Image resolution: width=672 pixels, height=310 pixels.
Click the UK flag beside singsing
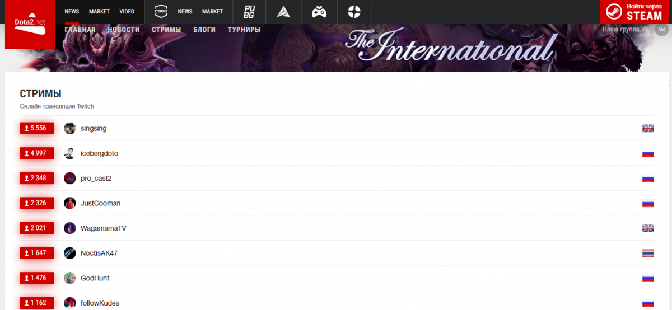(648, 128)
